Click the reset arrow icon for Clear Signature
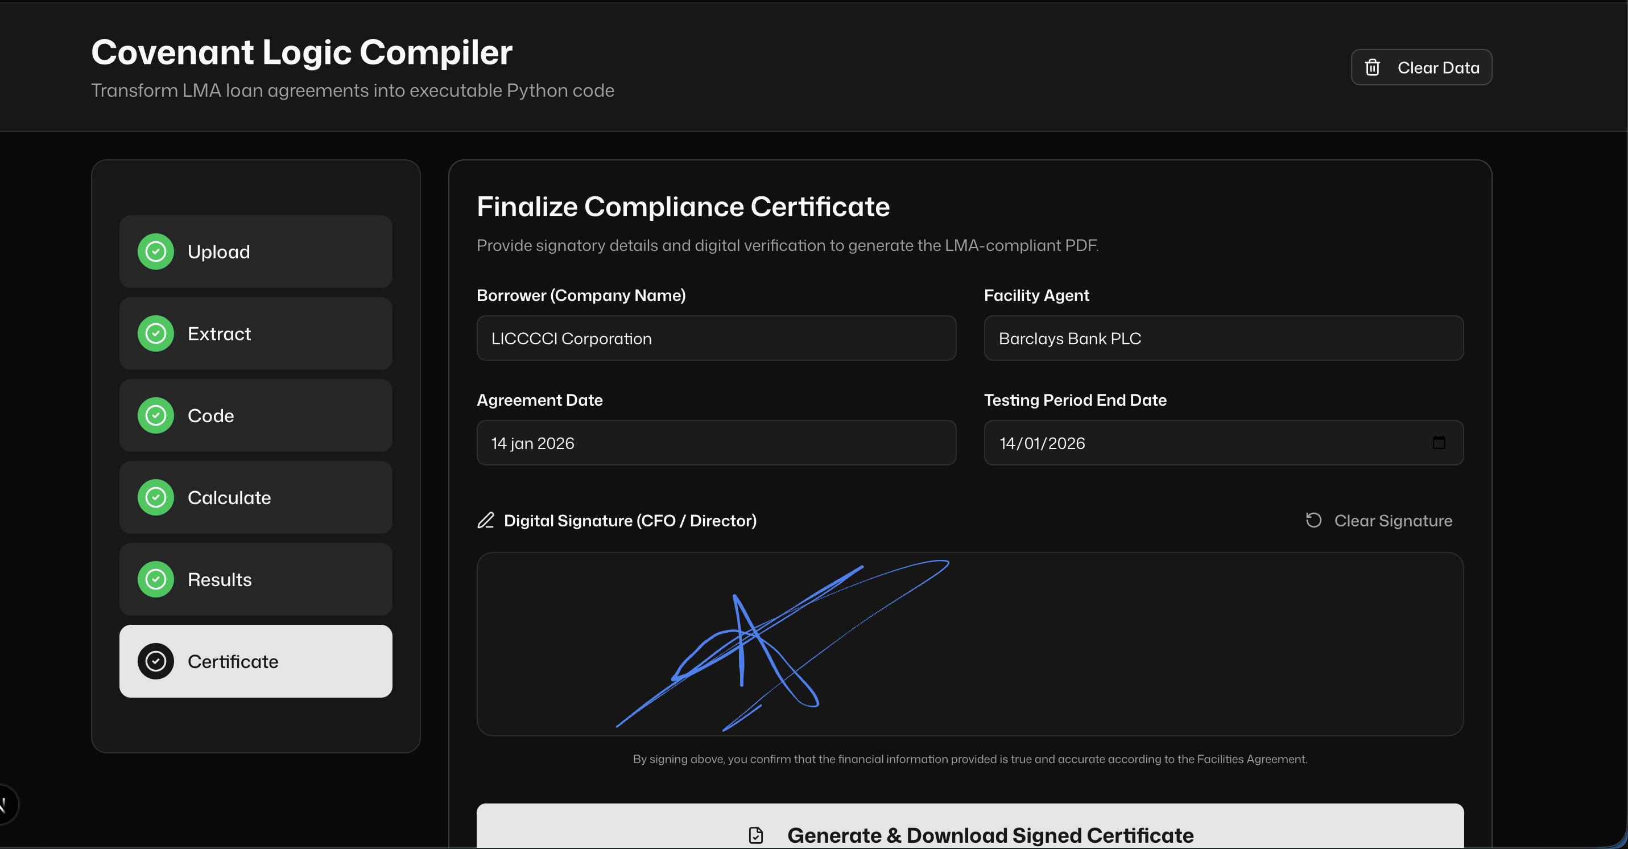 coord(1313,520)
